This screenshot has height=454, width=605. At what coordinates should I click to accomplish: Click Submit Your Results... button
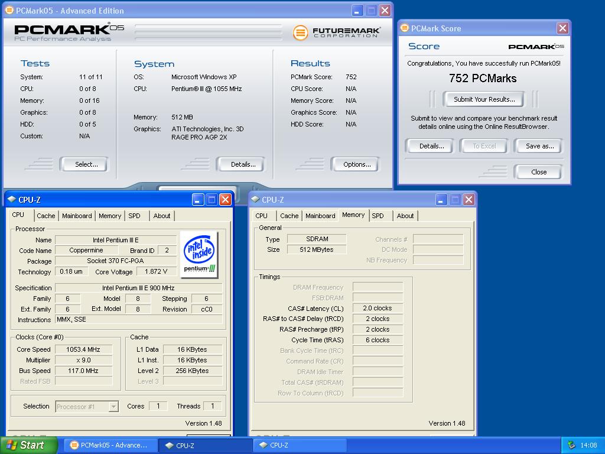[x=484, y=99]
